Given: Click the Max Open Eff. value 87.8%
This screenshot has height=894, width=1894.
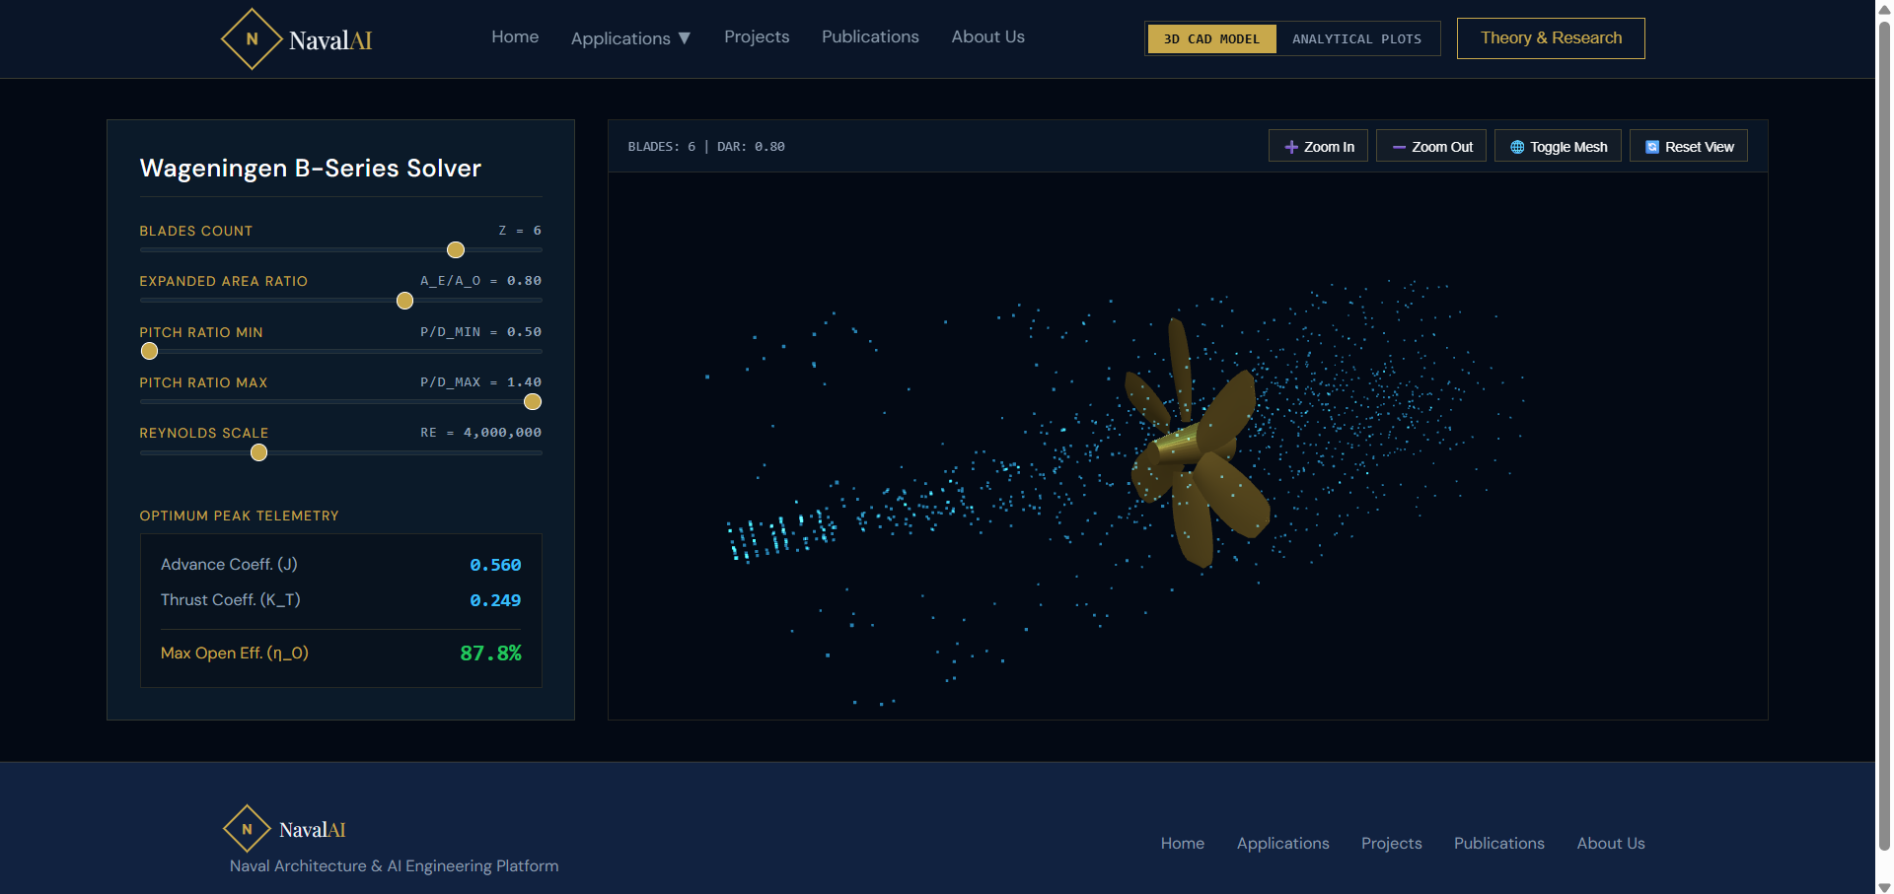Looking at the screenshot, I should [x=490, y=653].
